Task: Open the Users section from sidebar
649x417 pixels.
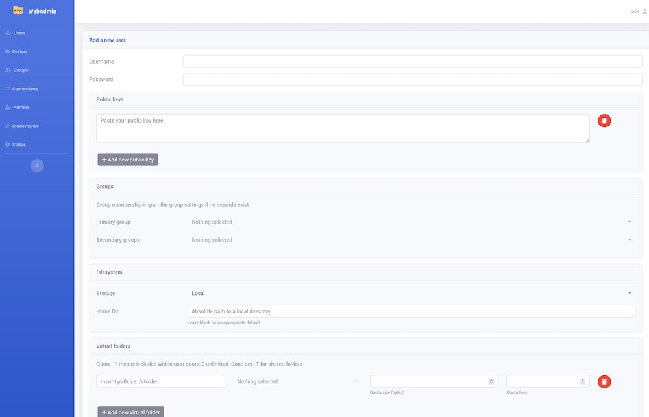Action: click(x=18, y=32)
